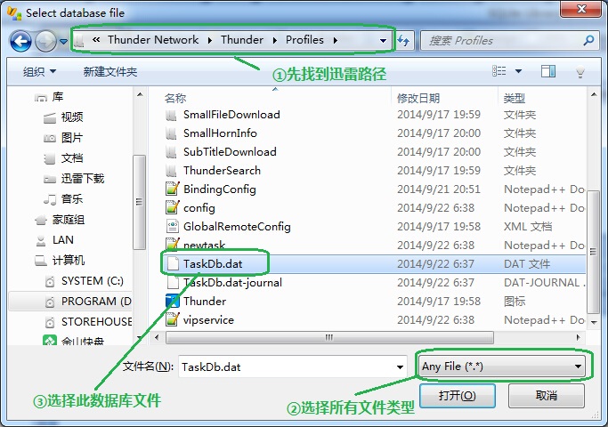The image size is (608, 427).
Task: Select the GlobalRemoteConfig XML file icon
Action: click(x=173, y=226)
